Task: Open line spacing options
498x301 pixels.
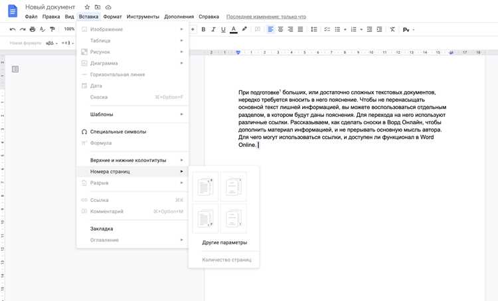Action: click(x=314, y=29)
